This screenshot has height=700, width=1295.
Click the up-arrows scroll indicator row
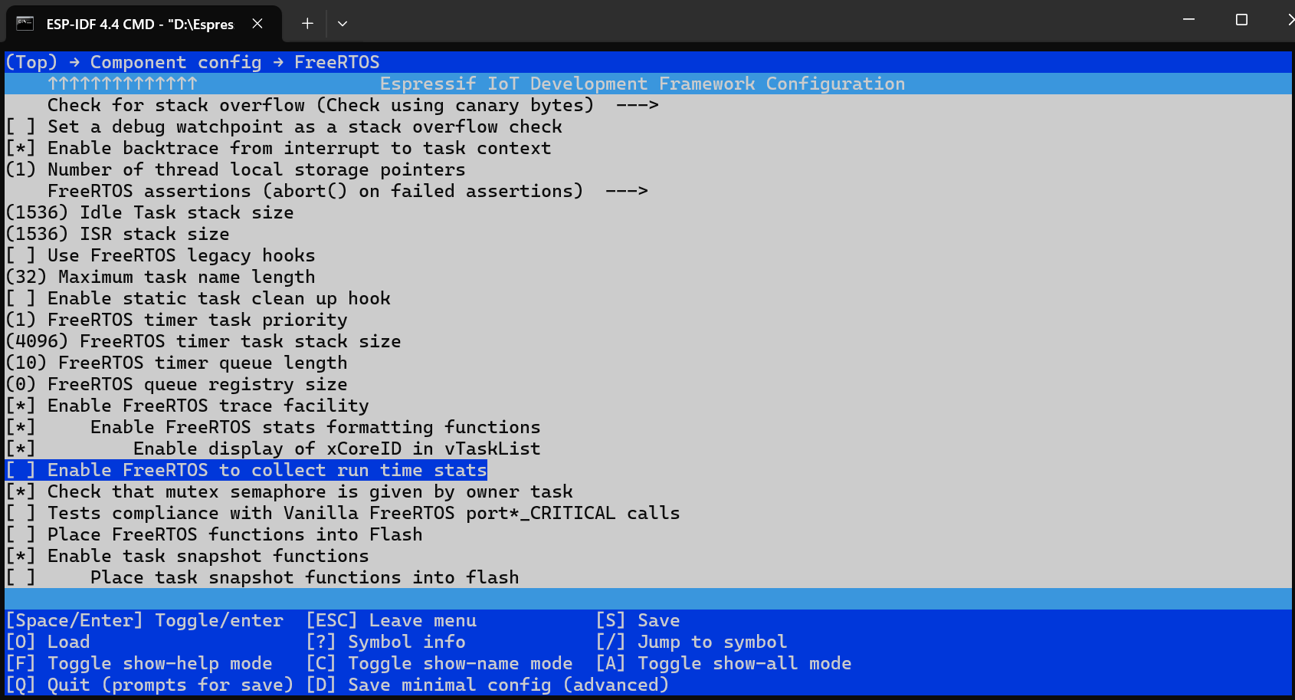[123, 84]
